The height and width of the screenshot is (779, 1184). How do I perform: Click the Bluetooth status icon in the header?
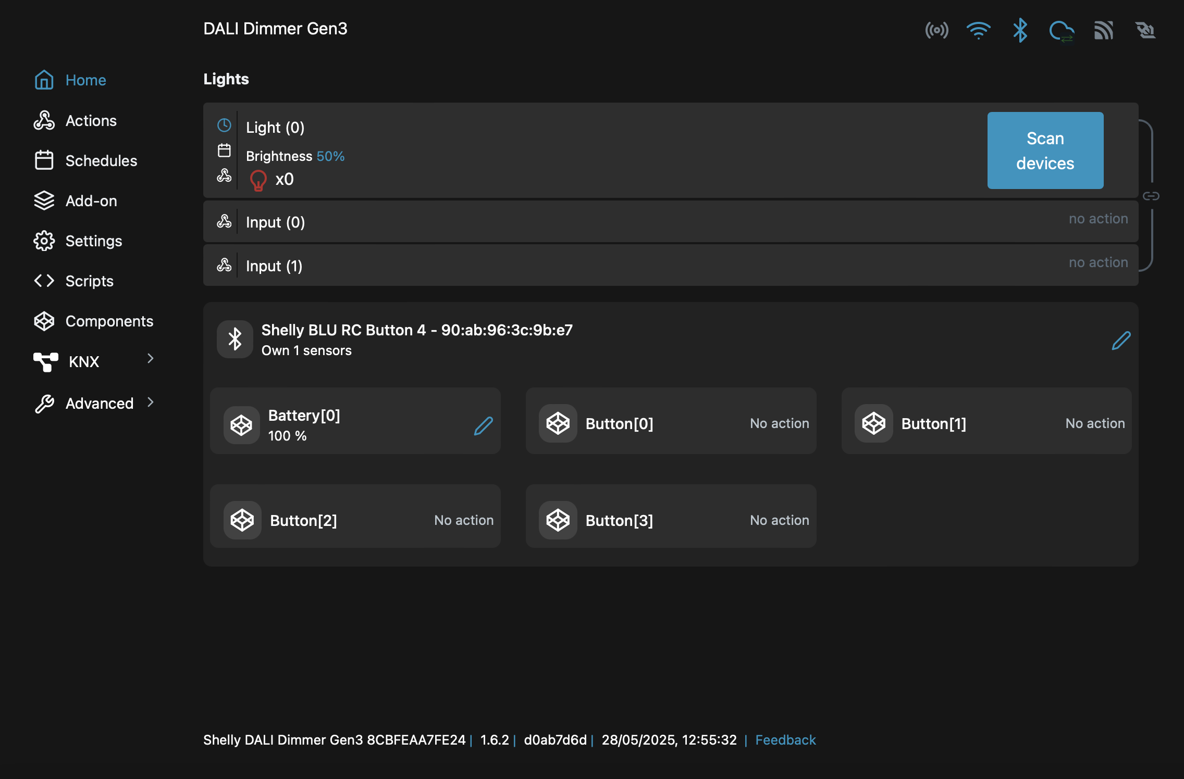pos(1019,30)
